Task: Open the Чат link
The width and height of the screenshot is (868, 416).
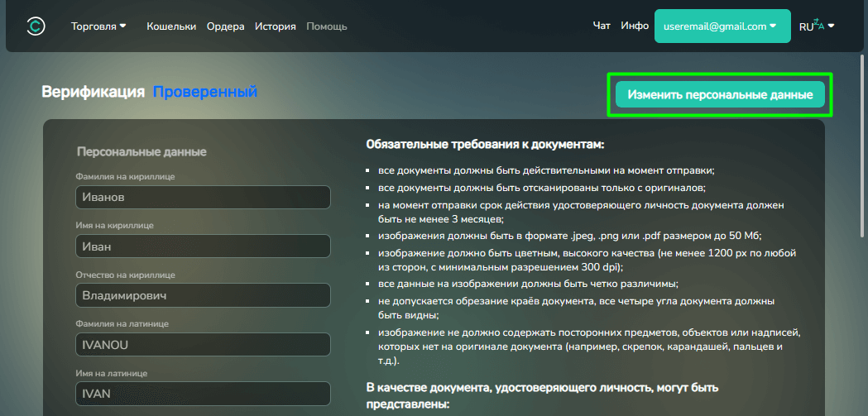Action: [602, 26]
